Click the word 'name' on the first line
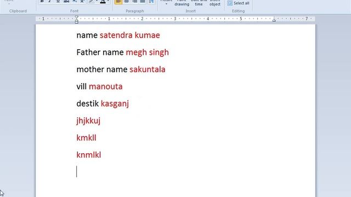This screenshot has height=197, width=351. point(87,36)
